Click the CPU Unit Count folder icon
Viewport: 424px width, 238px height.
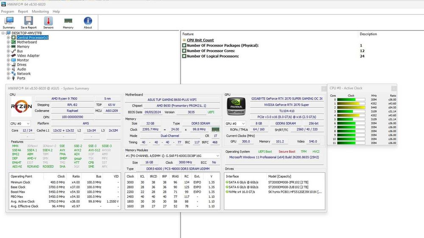[184, 40]
